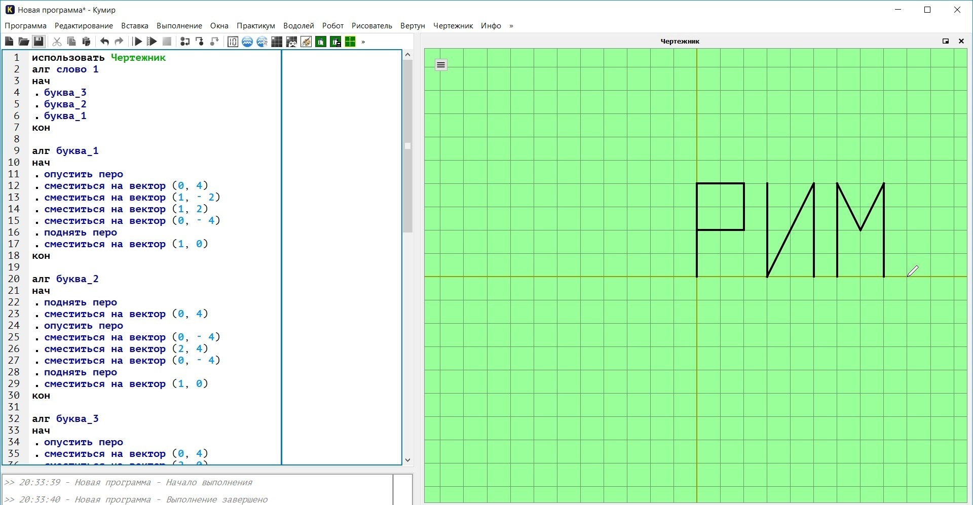Screen dimensions: 973x505
Task: Click the step out icon
Action: [x=214, y=42]
